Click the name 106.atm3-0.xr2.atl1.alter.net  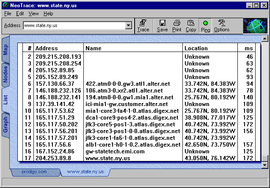124,90
